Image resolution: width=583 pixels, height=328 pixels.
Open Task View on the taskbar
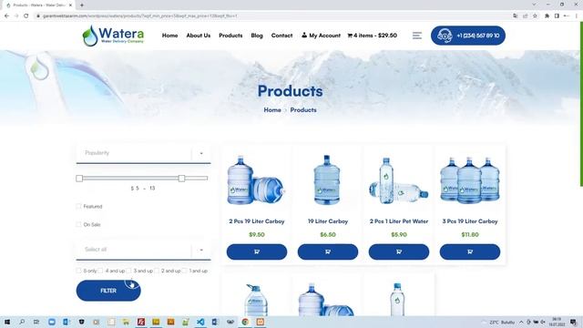pos(36,322)
